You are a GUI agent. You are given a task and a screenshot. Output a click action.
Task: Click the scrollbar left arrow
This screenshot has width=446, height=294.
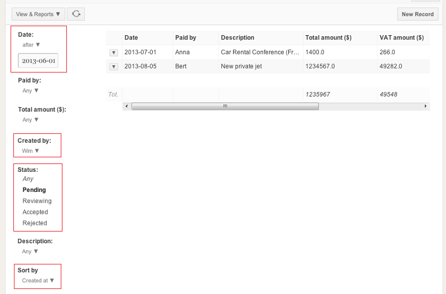(127, 106)
